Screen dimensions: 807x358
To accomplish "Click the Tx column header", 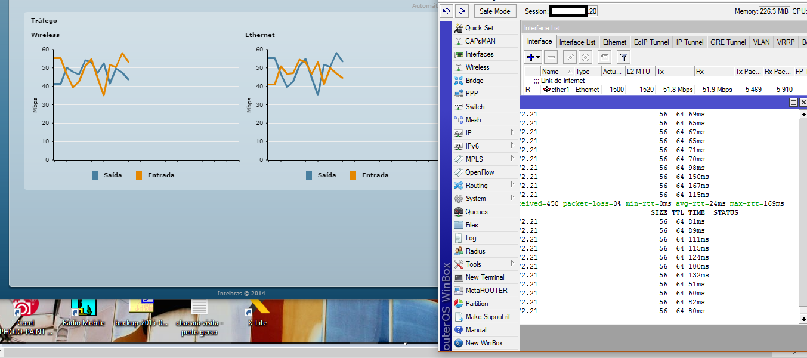I will coord(675,72).
